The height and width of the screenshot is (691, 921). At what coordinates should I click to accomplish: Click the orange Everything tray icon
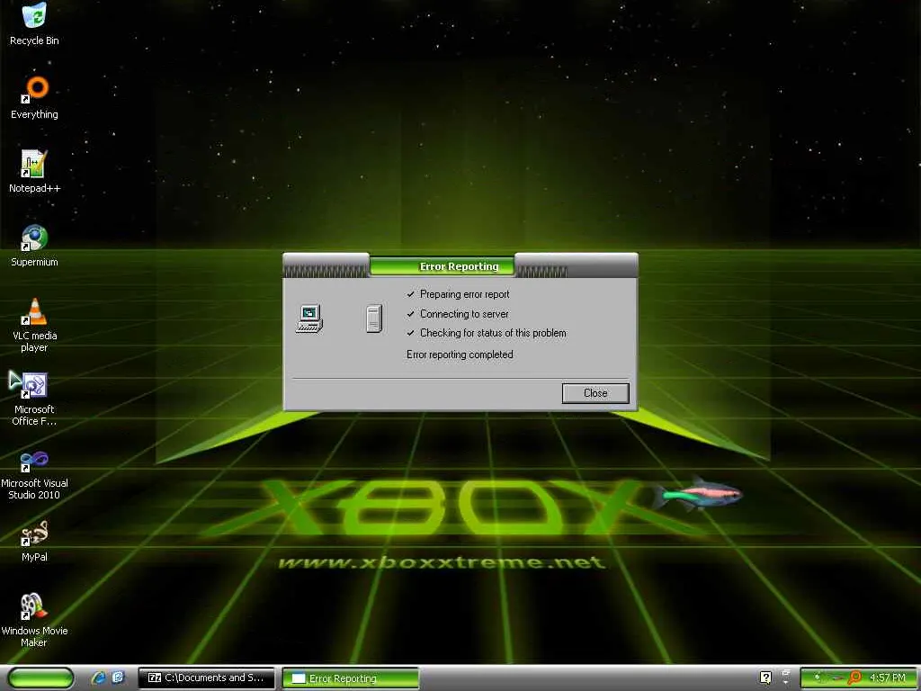point(854,678)
